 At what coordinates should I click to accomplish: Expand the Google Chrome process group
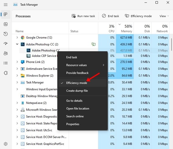click(17, 38)
